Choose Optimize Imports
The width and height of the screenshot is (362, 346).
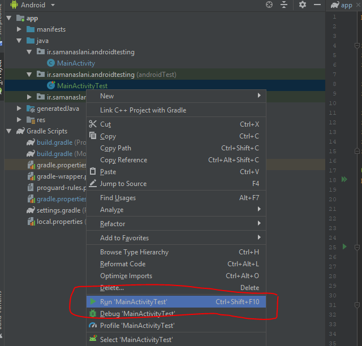(176, 276)
